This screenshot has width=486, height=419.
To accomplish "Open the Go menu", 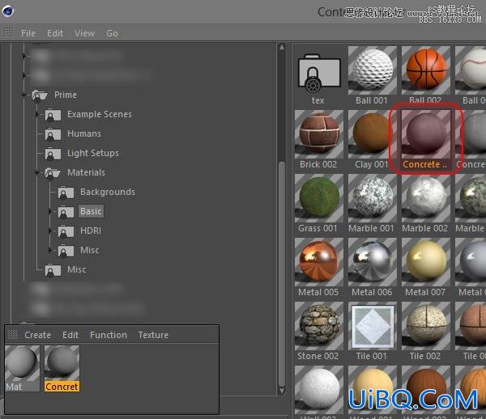I will (112, 33).
